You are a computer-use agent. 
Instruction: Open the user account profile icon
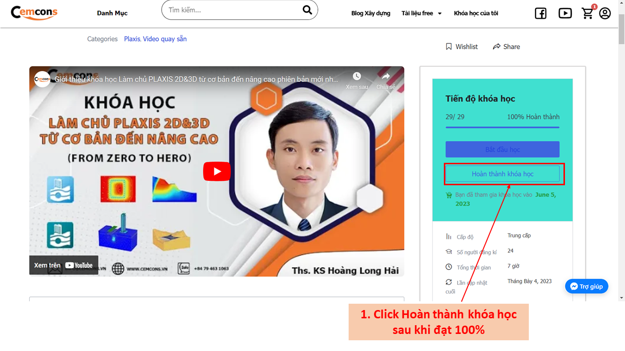(605, 13)
